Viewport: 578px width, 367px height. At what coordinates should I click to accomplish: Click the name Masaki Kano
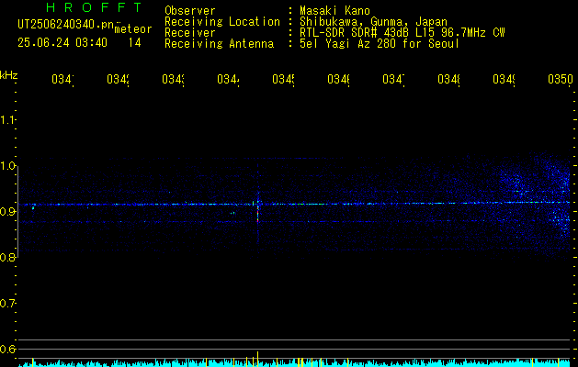pyautogui.click(x=334, y=11)
